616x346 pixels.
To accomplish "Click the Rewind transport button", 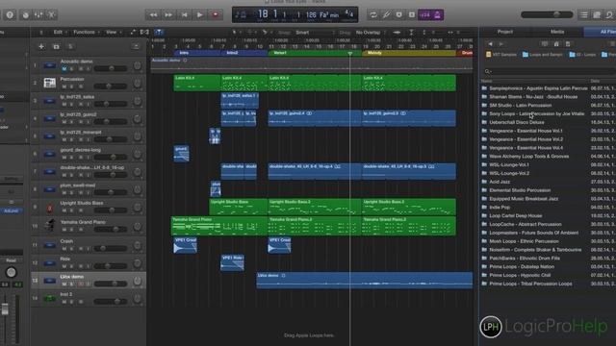I will pos(153,15).
